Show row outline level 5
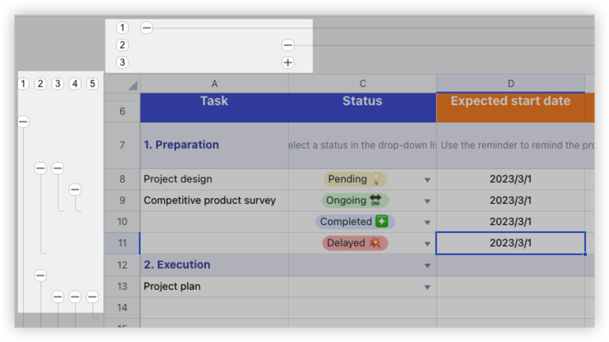This screenshot has height=342, width=609. 92,84
